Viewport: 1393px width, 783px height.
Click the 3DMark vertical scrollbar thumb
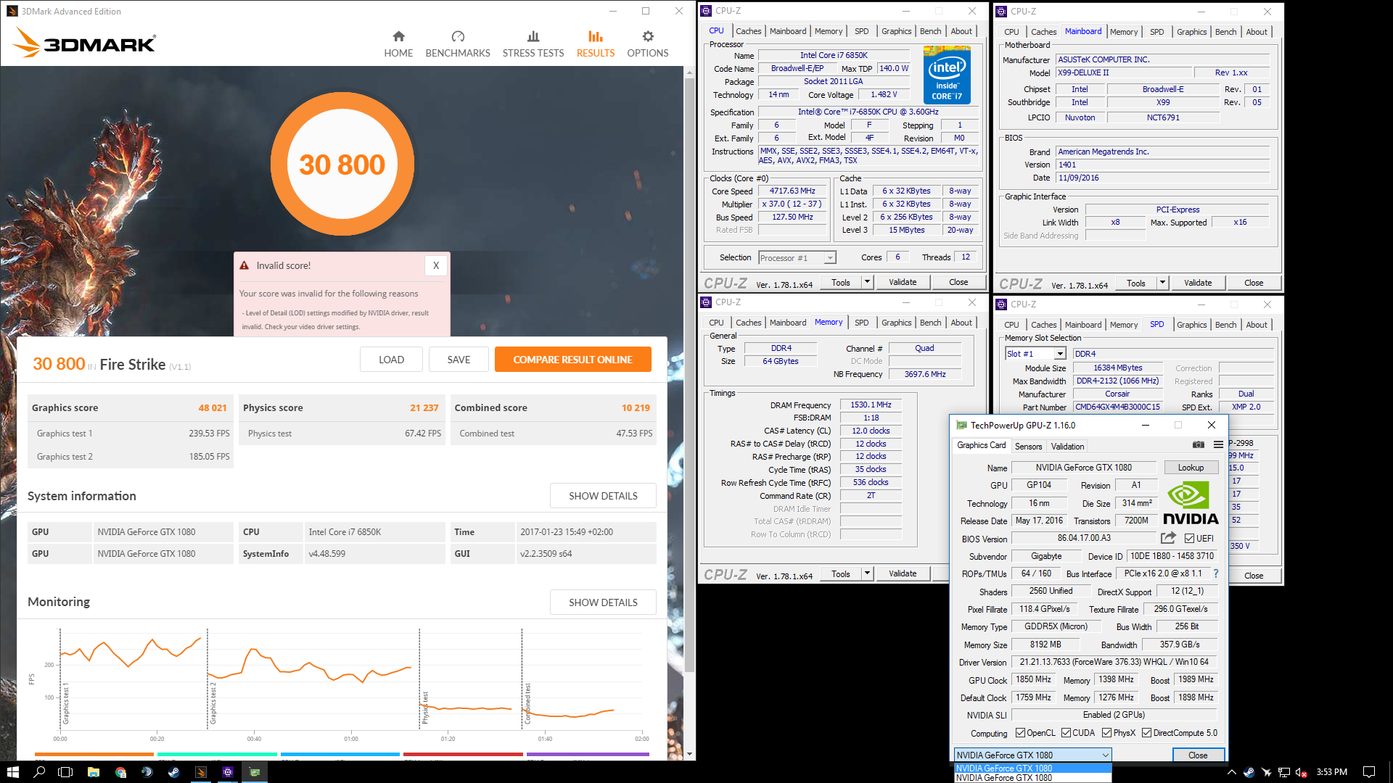689,373
